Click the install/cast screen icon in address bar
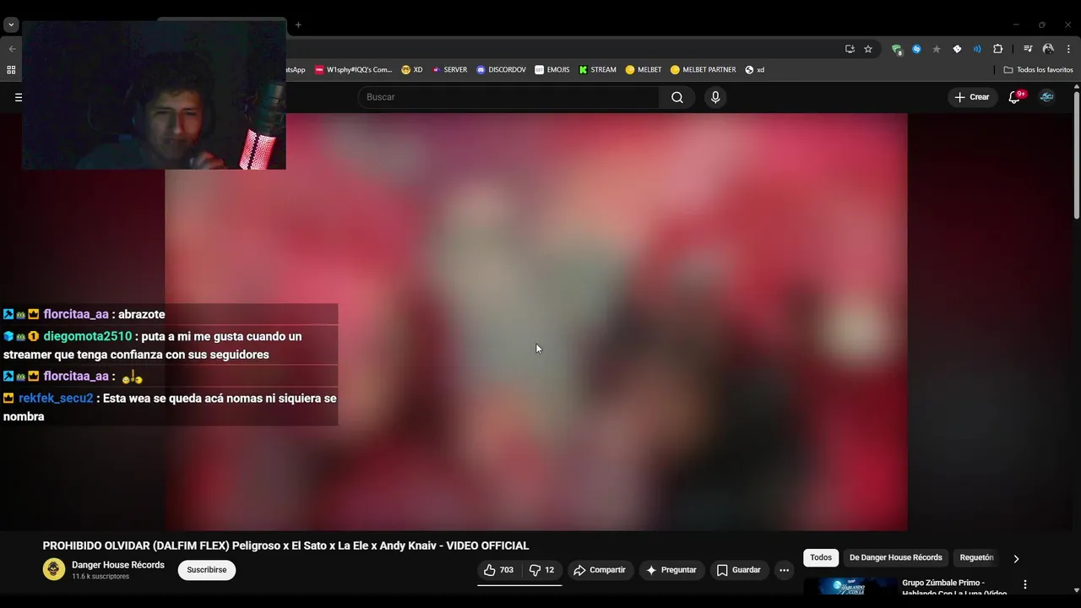 click(x=850, y=49)
